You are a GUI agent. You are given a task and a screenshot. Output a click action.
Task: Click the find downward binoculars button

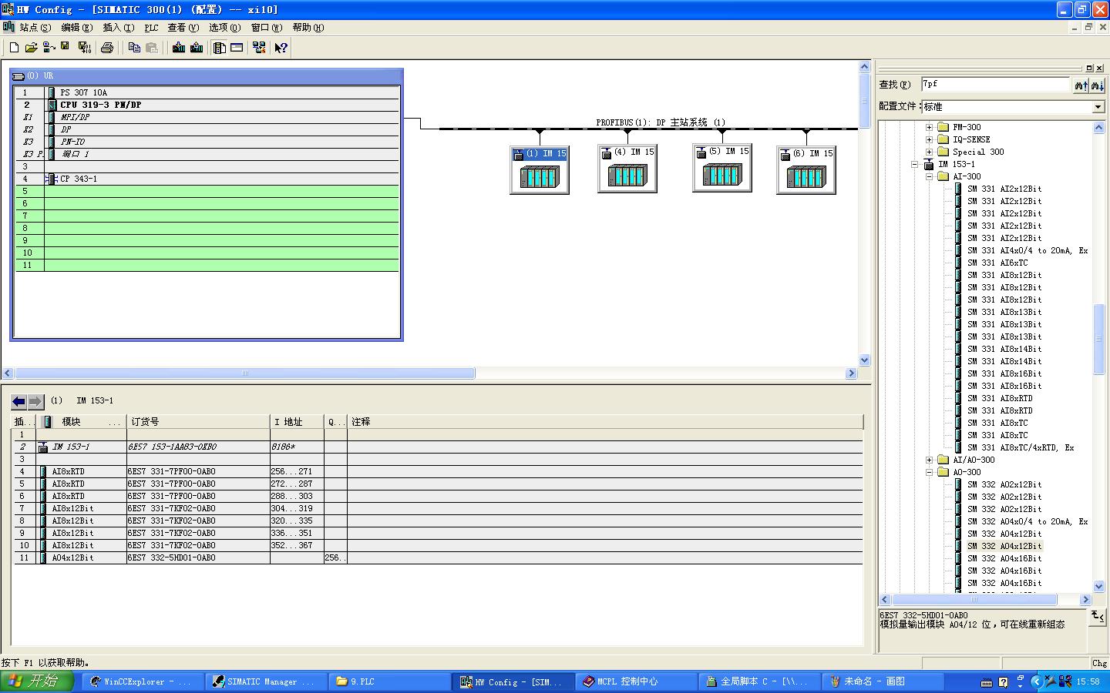click(1098, 85)
